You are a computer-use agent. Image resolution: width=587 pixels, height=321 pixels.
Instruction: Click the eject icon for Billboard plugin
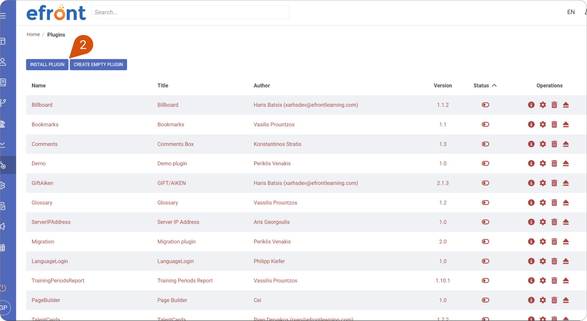[566, 105]
